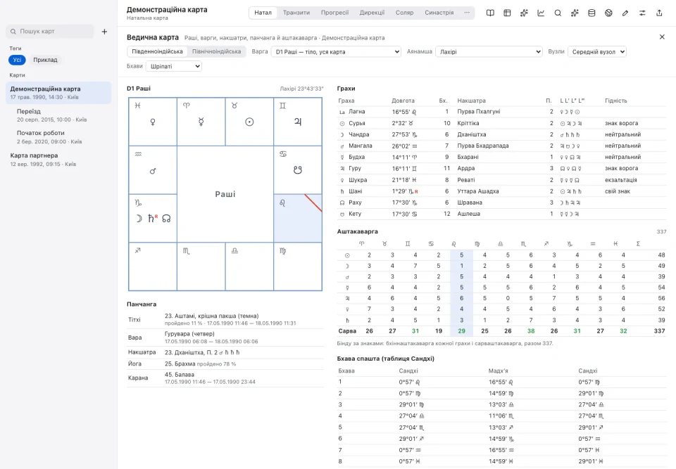This screenshot has height=469, width=676.
Task: Open the Синастрія tab
Action: [439, 13]
